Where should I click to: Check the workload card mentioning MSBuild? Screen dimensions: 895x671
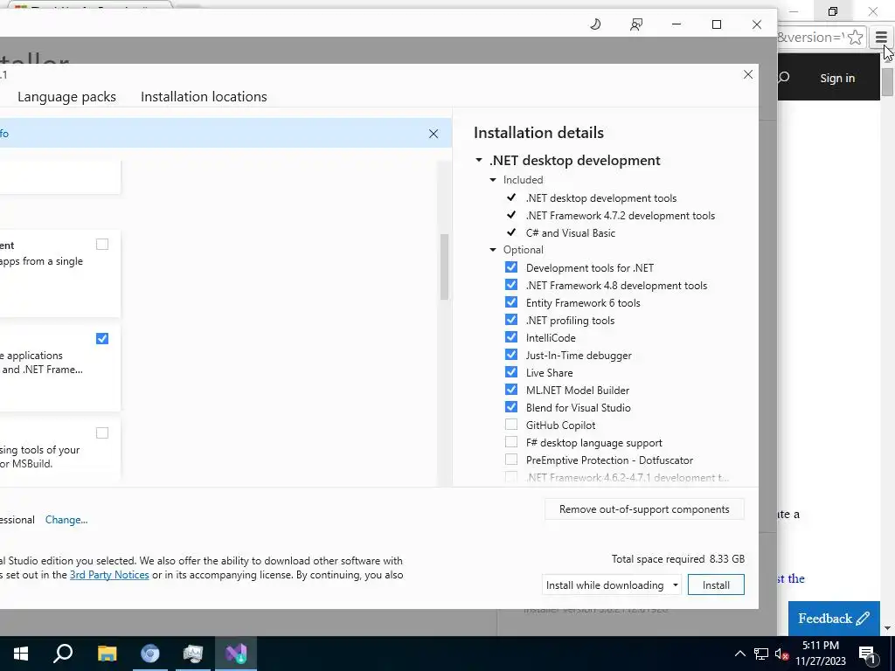click(x=102, y=433)
